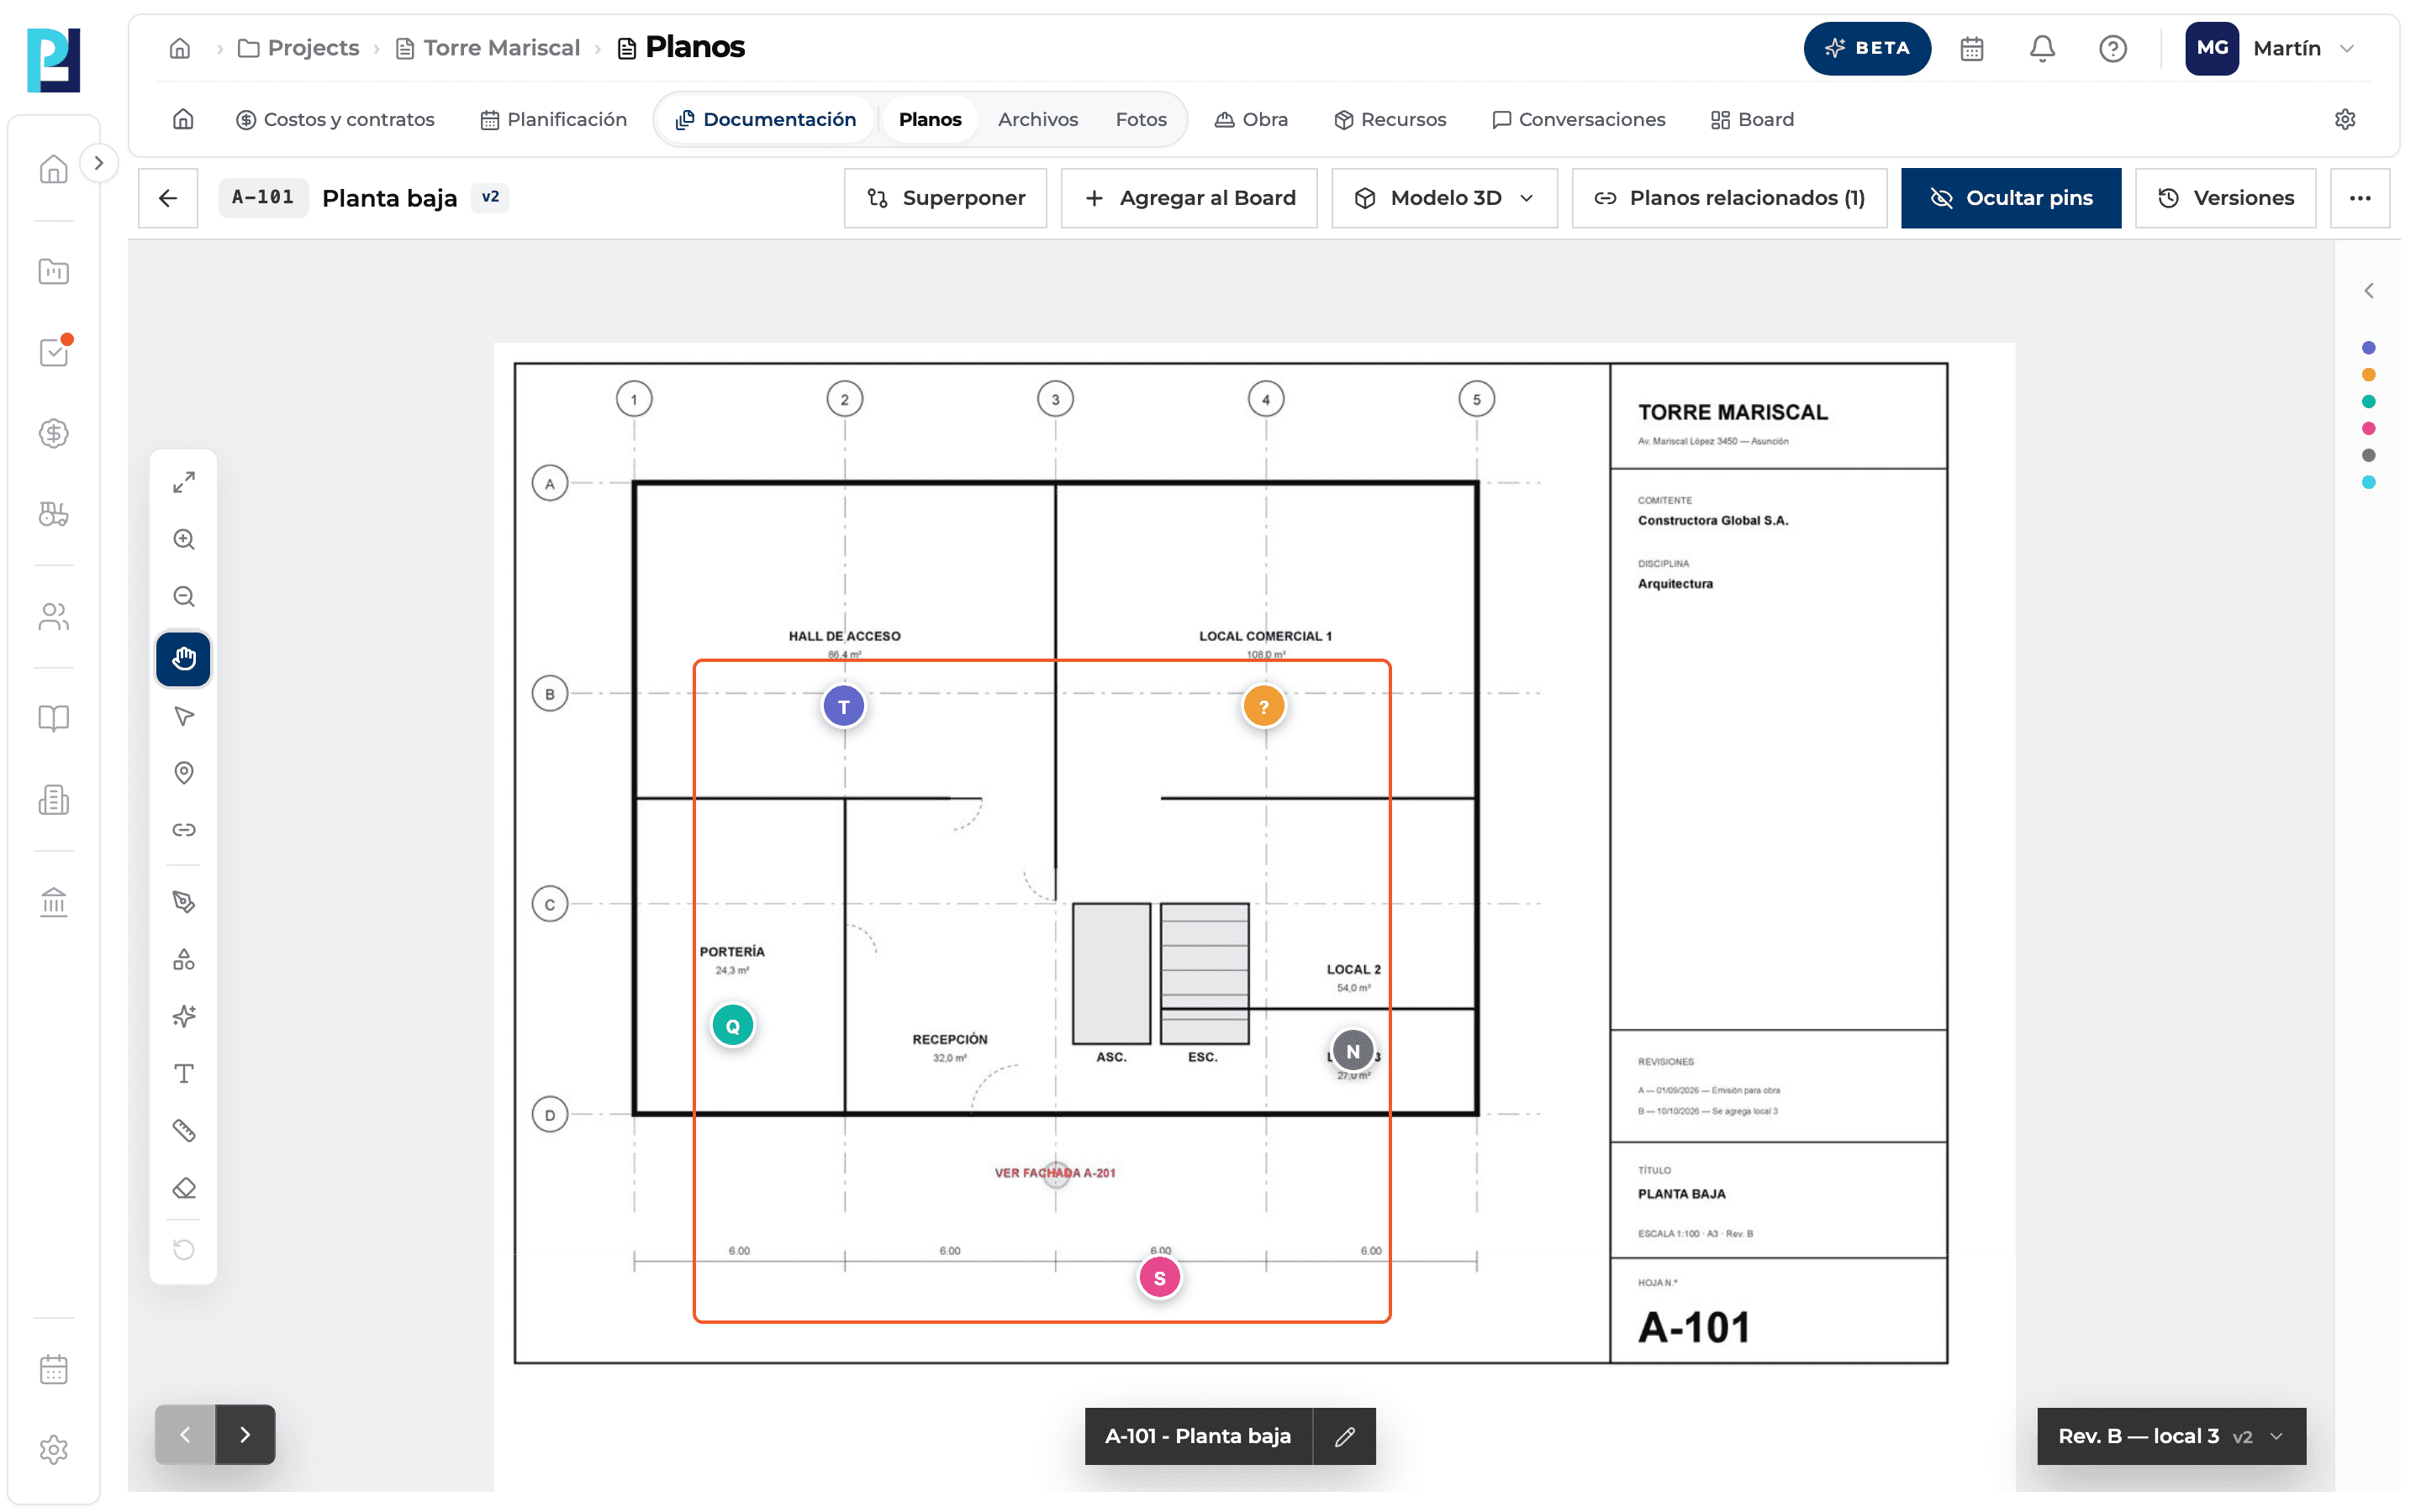The width and height of the screenshot is (2421, 1512).
Task: Open the shapes tool
Action: click(x=184, y=959)
